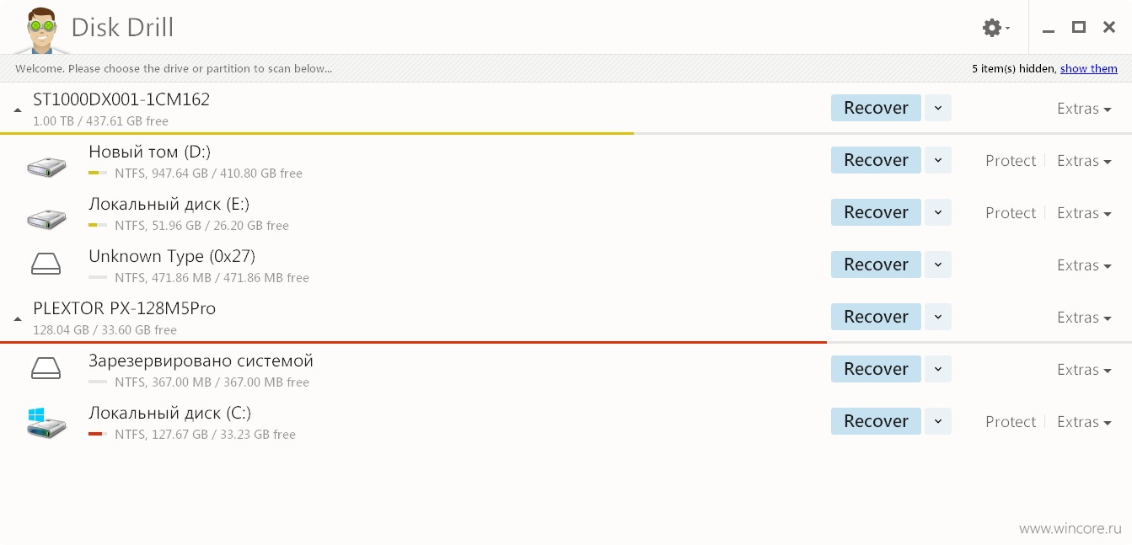Viewport: 1132px width, 545px height.
Task: Click the '128.04 GB / 33.60 GB free' text
Action: (105, 330)
